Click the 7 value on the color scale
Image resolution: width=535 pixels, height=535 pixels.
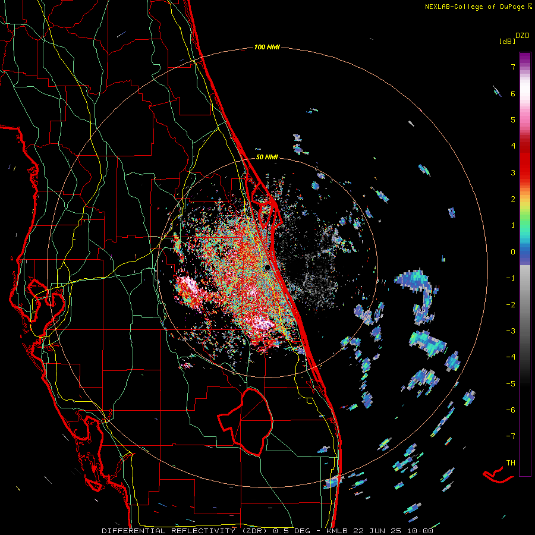tap(513, 67)
